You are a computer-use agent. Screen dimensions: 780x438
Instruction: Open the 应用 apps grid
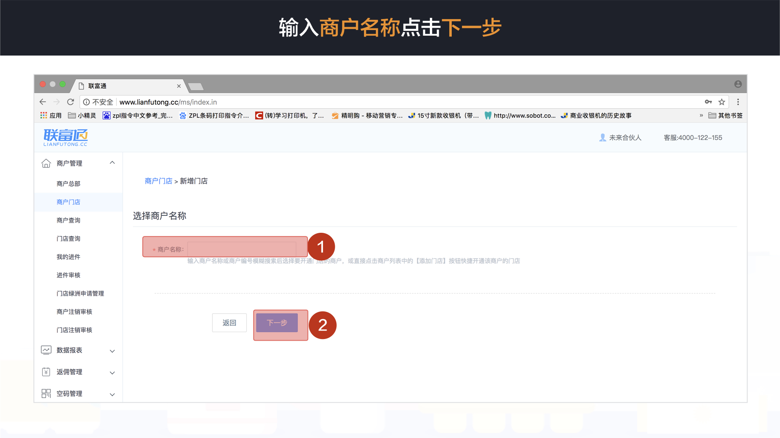point(51,116)
